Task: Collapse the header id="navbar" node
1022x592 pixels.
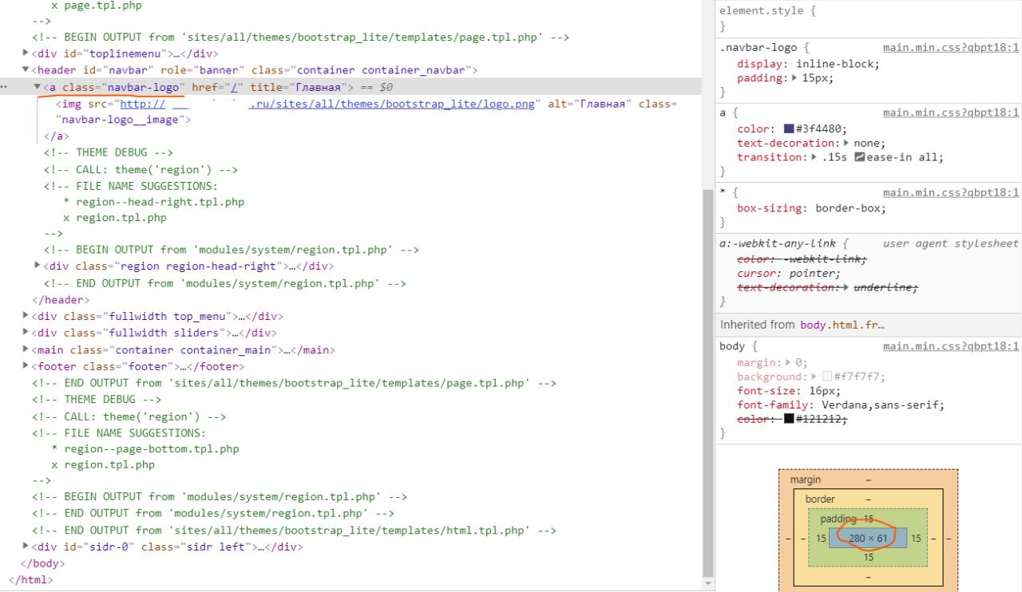Action: 27,70
